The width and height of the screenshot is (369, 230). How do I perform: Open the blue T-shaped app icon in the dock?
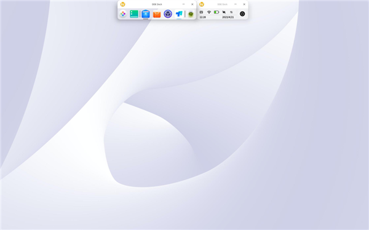[179, 14]
